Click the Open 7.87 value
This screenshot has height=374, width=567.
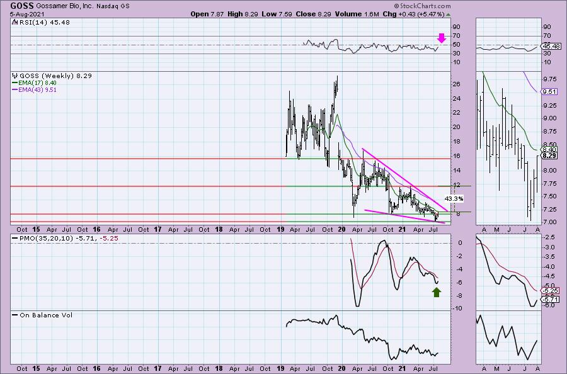[x=207, y=14]
